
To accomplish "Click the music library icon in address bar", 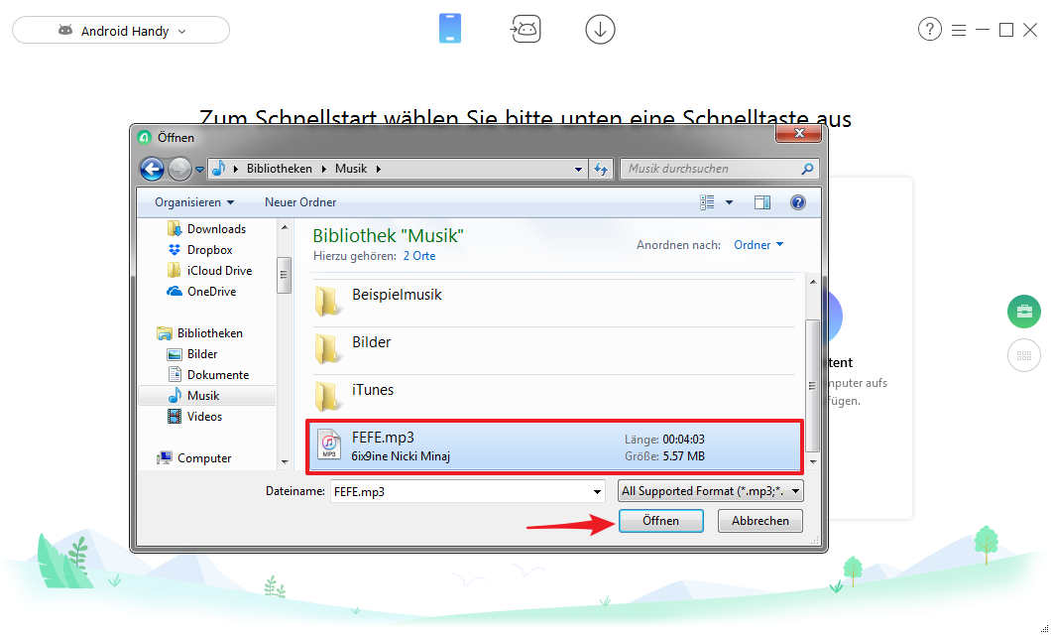I will click(x=218, y=169).
